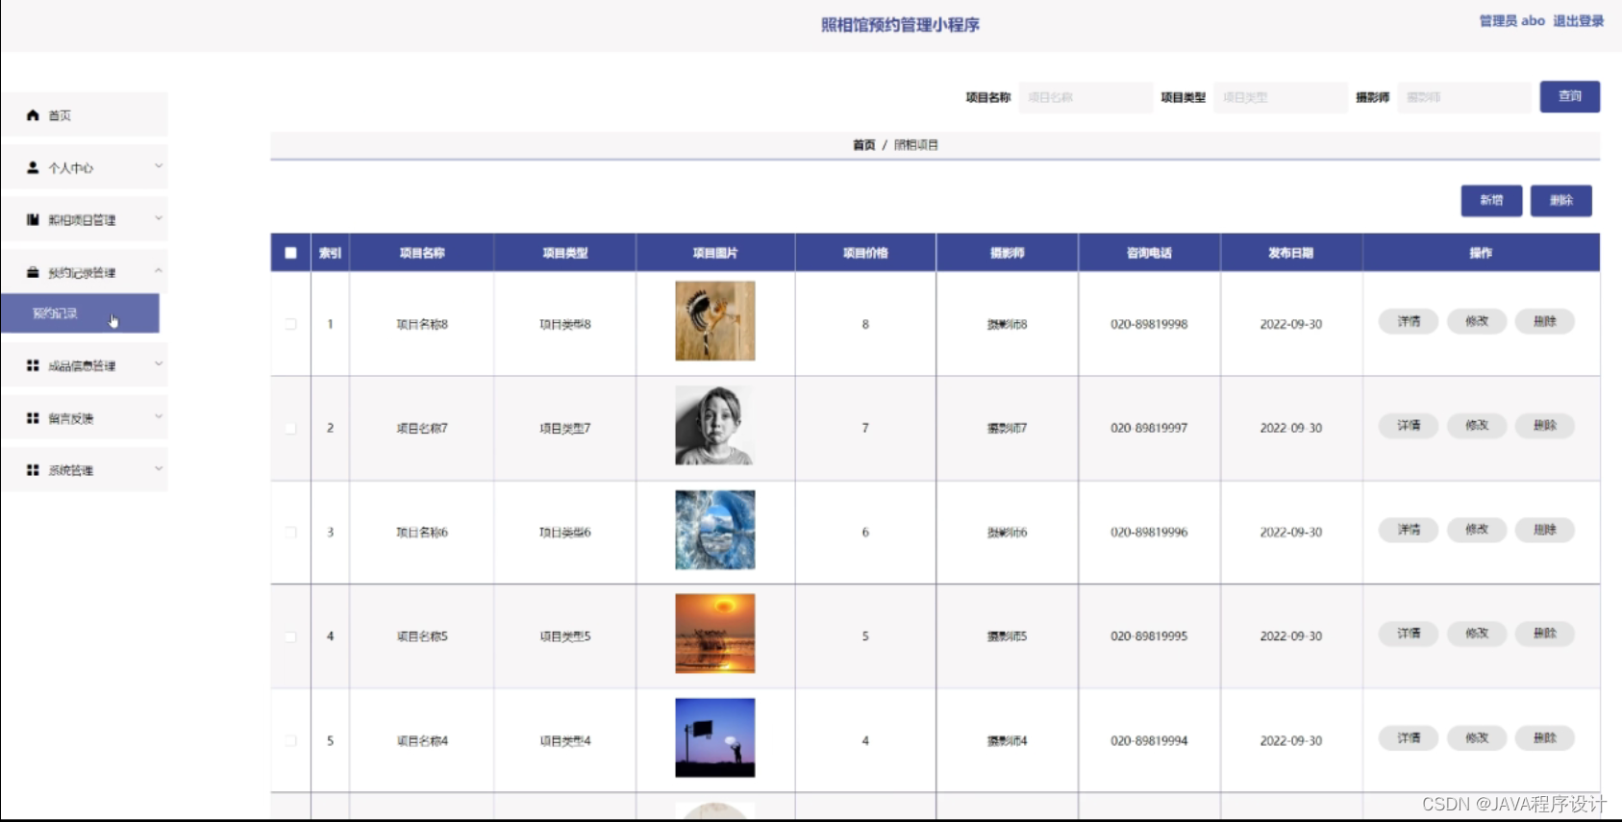The height and width of the screenshot is (822, 1622).
Task: Collapse the 预约记录管理 menu chevron
Action: point(159,271)
